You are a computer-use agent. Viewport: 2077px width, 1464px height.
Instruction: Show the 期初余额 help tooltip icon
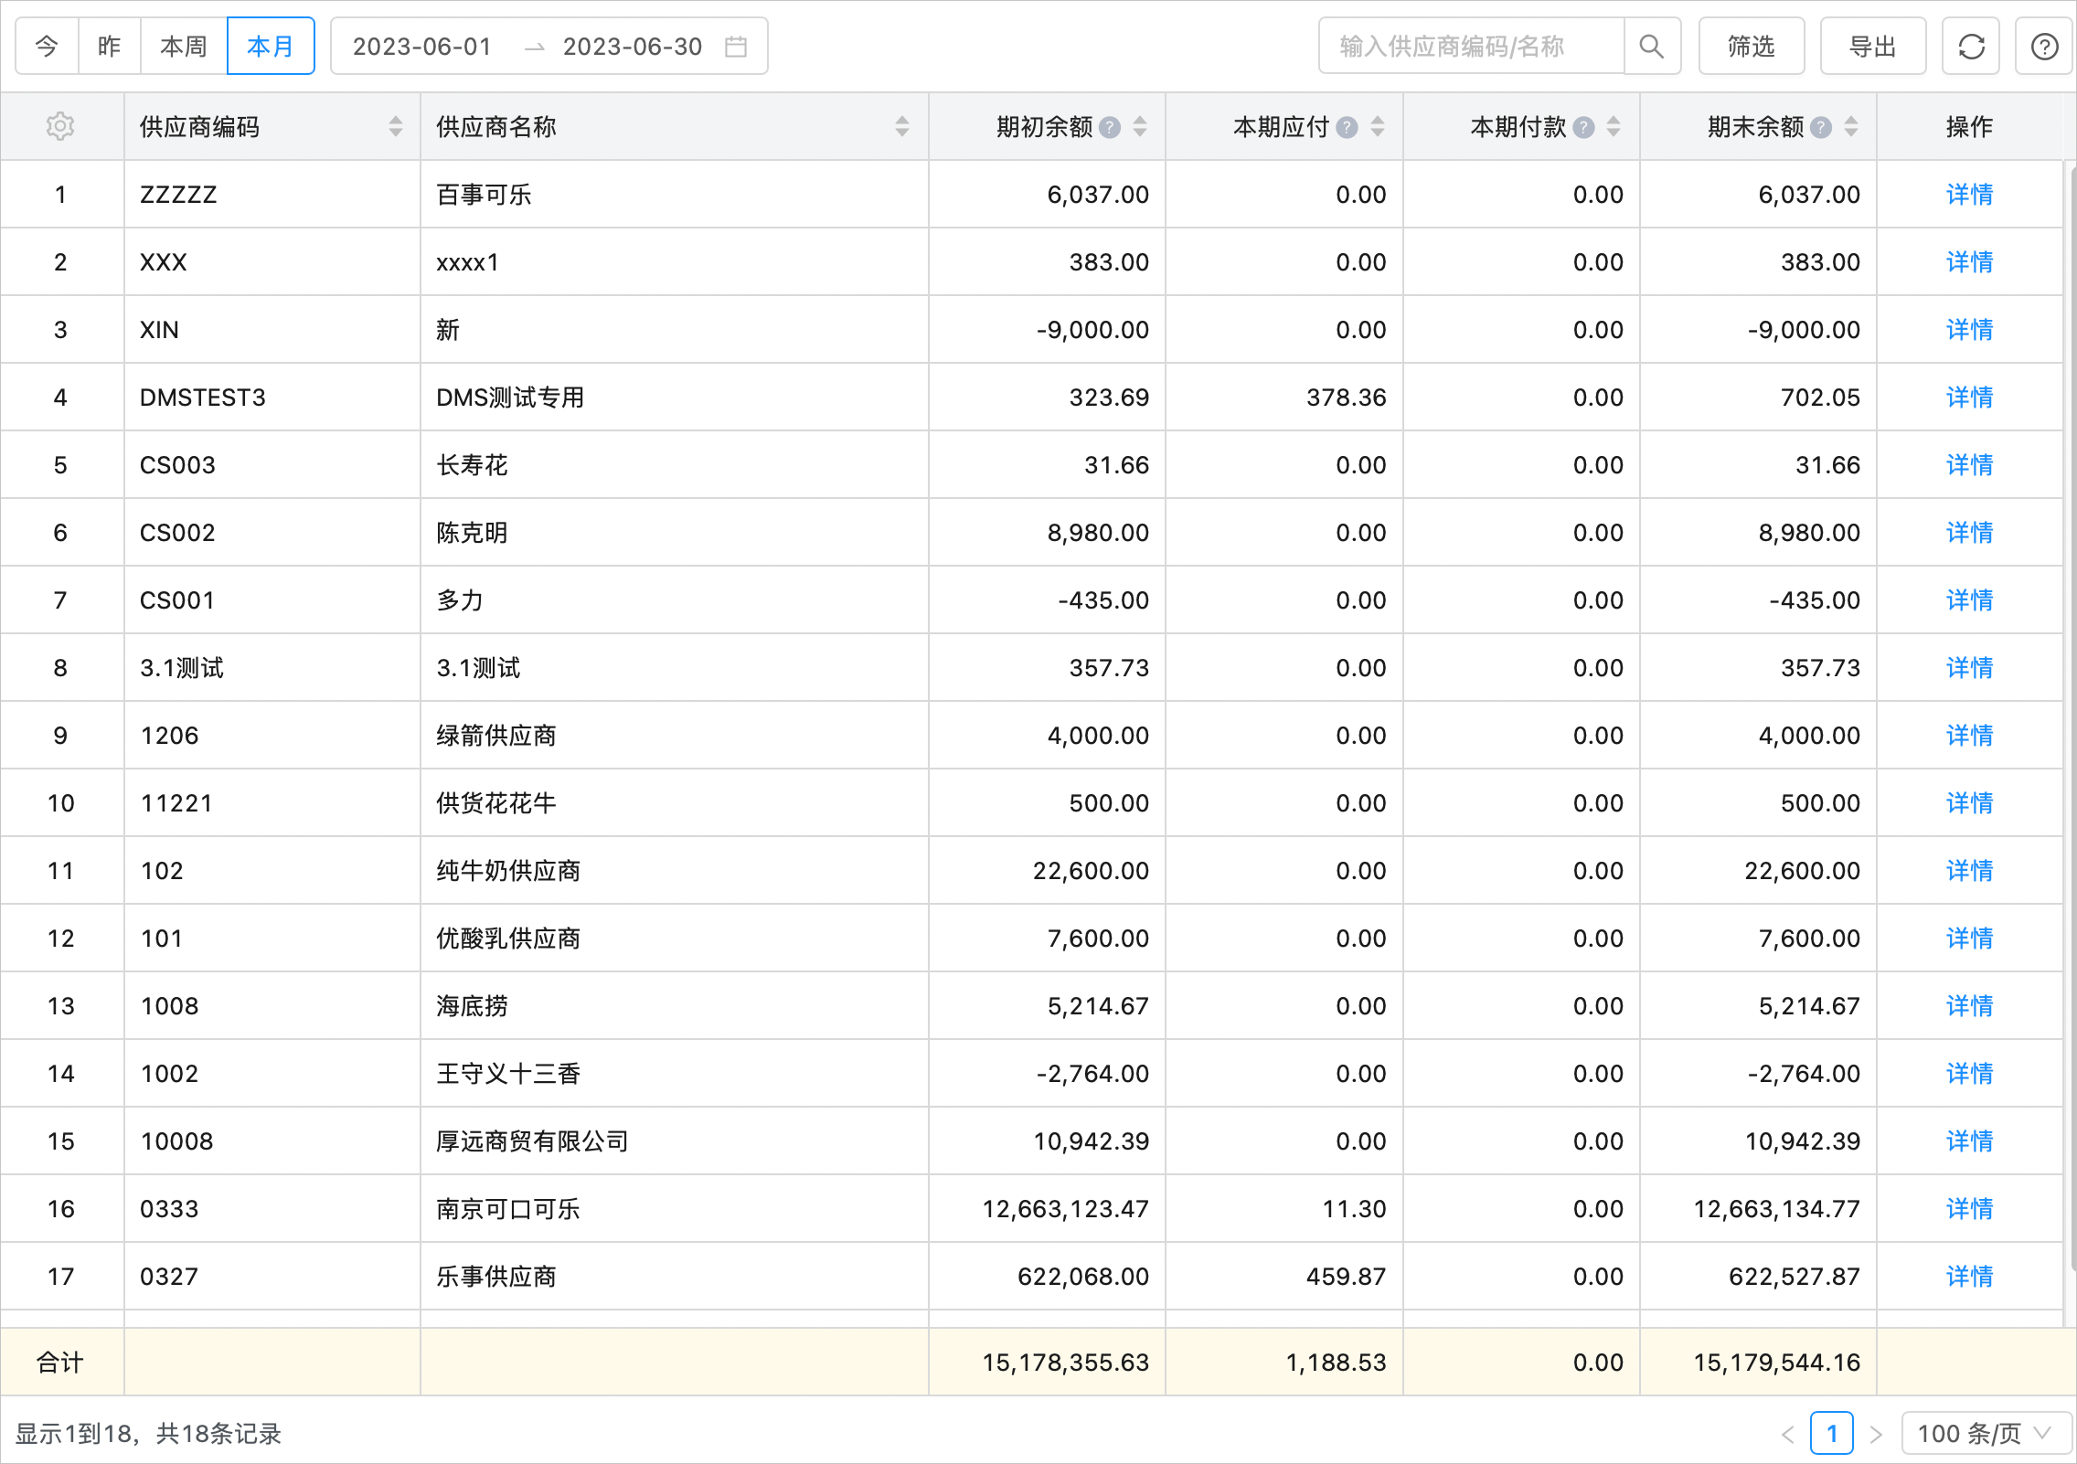click(x=1110, y=127)
